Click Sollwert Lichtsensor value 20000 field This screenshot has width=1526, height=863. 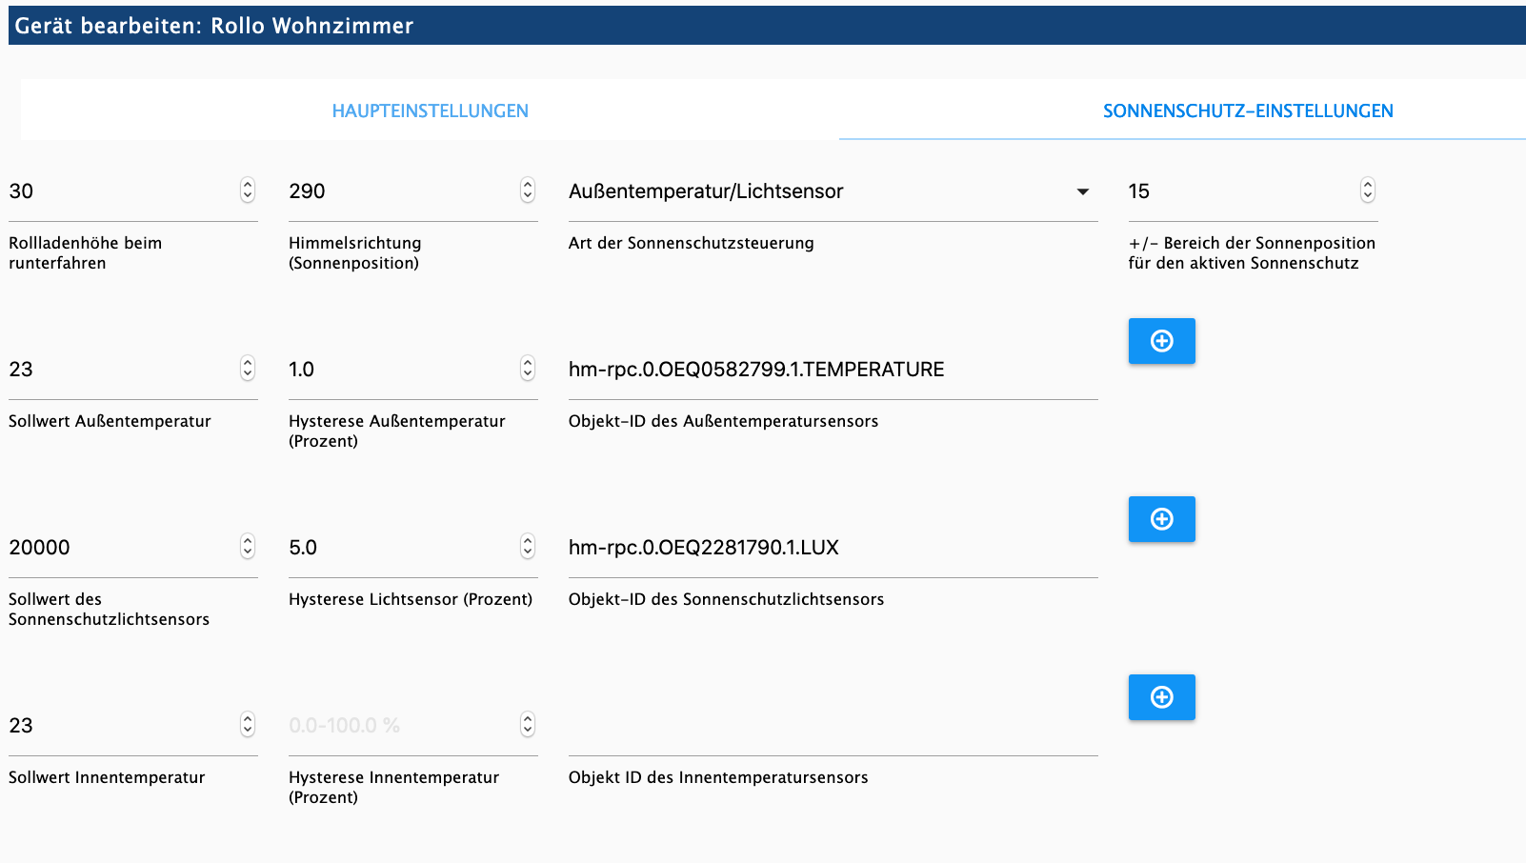click(120, 548)
